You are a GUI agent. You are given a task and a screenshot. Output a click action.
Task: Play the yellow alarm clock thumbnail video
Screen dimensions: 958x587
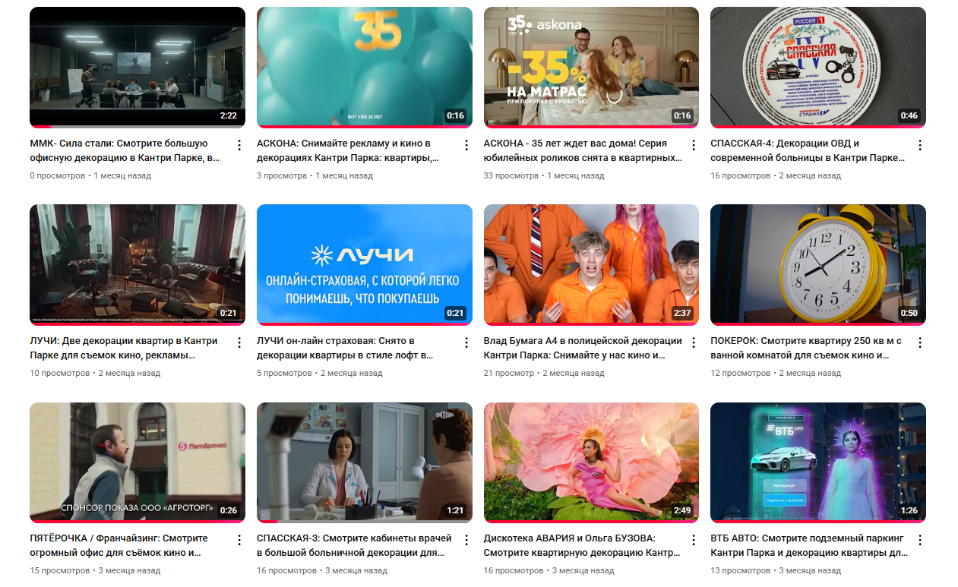pyautogui.click(x=817, y=264)
